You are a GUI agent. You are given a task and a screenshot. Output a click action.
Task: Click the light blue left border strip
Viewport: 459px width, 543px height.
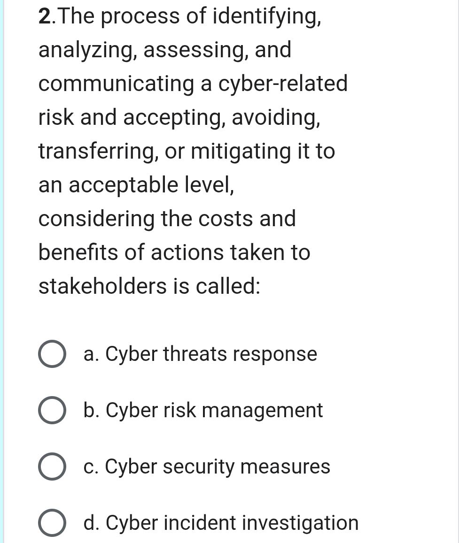pos(2,271)
